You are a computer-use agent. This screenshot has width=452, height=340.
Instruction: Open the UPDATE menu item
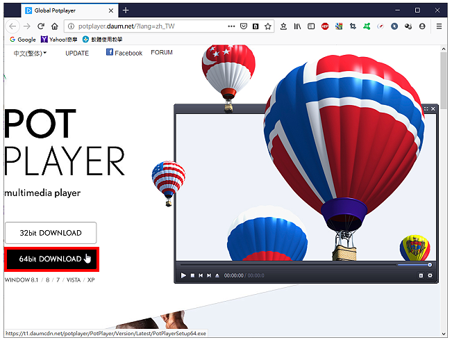point(77,54)
